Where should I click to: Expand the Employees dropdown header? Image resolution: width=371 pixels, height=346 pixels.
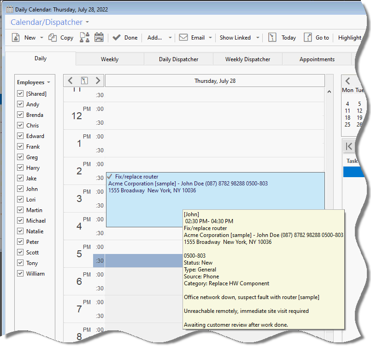click(34, 82)
